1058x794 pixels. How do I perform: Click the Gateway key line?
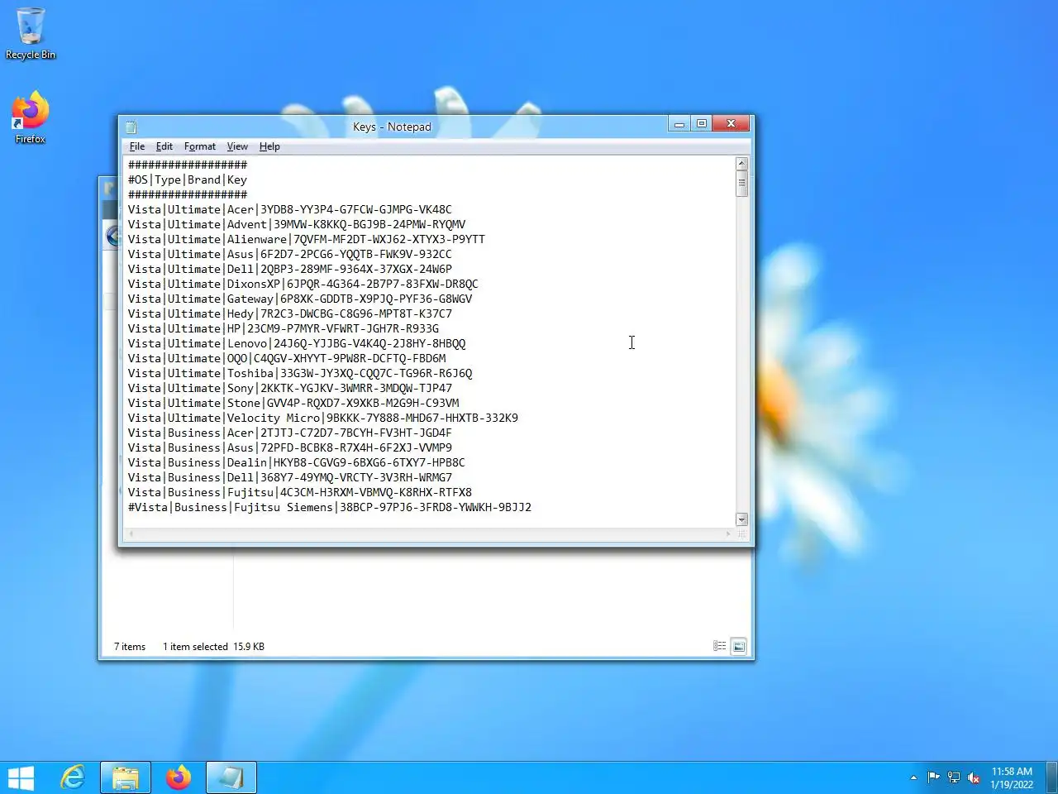click(x=300, y=299)
